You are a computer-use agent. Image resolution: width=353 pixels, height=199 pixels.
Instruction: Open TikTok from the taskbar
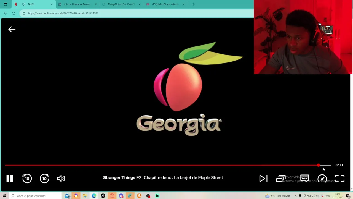[103, 196]
